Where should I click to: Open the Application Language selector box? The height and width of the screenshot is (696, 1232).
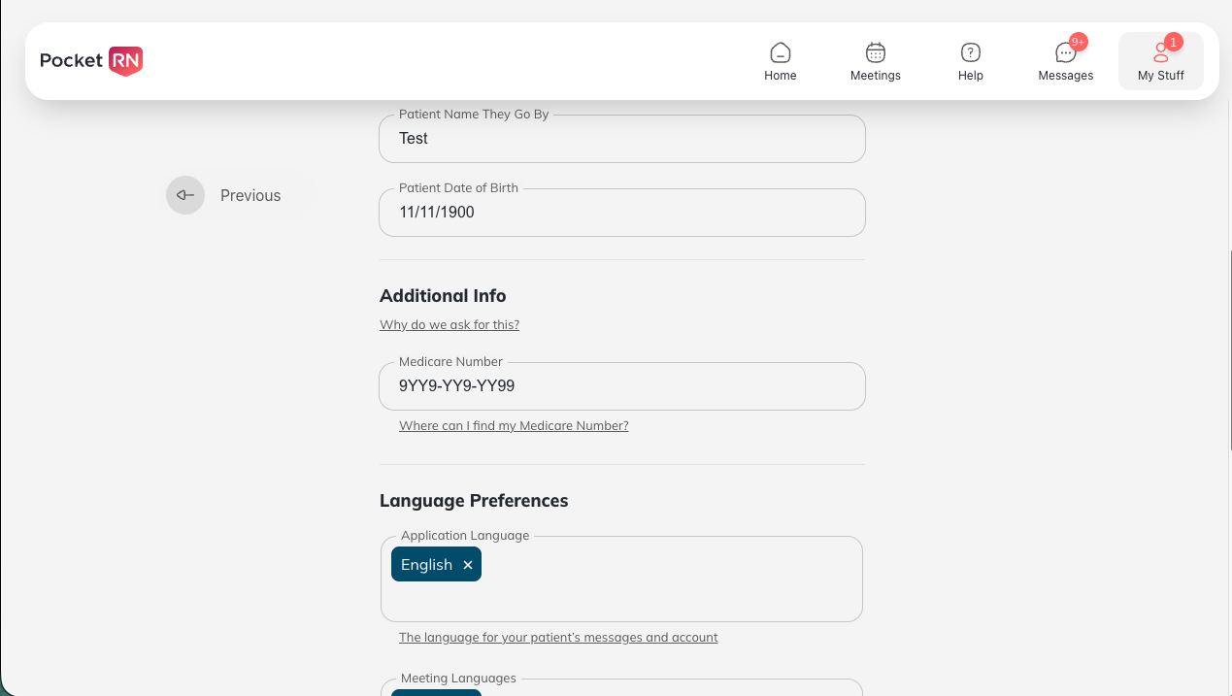tap(621, 579)
